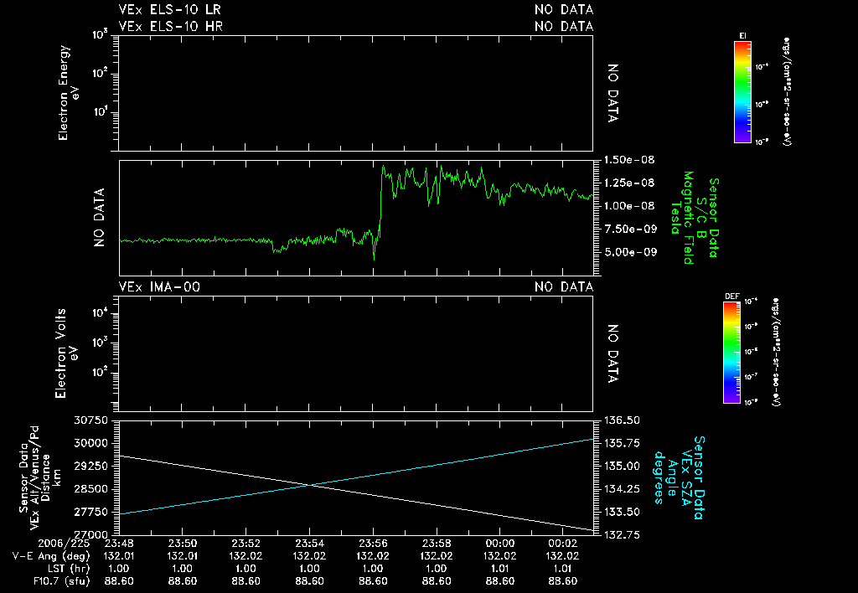Select the 'VEx ELS-10 HR' label
Viewport: 858px width, 593px height.
(x=170, y=26)
